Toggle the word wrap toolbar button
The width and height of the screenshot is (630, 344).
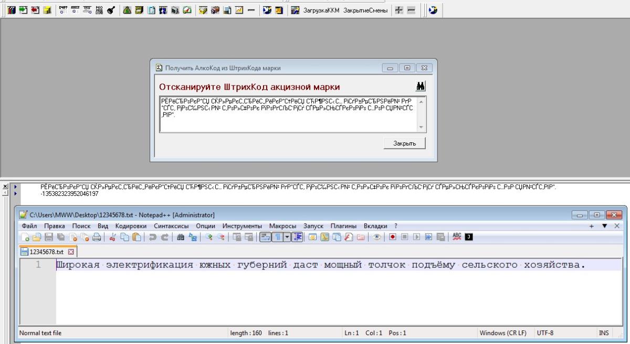[265, 237]
